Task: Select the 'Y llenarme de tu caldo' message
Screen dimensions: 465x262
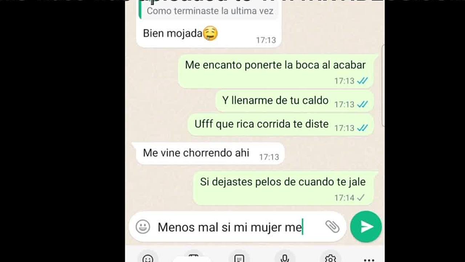Action: point(295,101)
